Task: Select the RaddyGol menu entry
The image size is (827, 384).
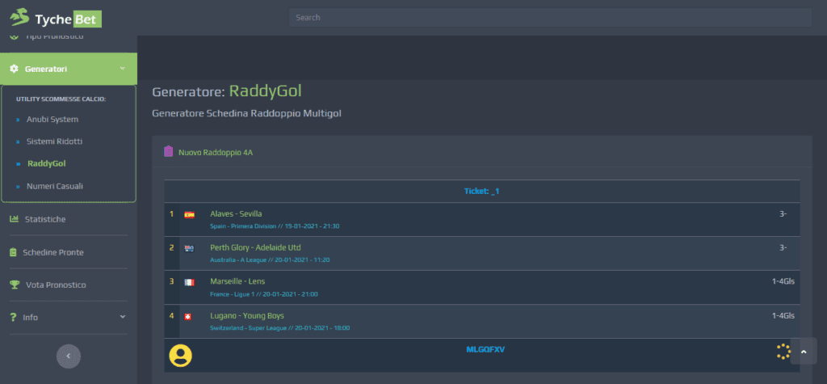Action: pos(46,164)
